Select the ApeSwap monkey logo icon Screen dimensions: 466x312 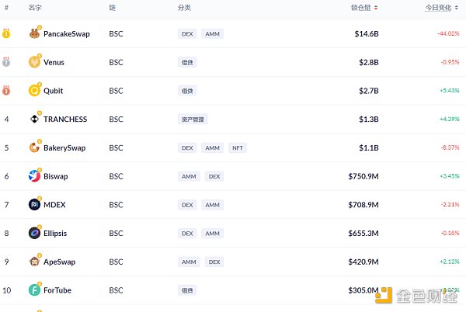(34, 262)
